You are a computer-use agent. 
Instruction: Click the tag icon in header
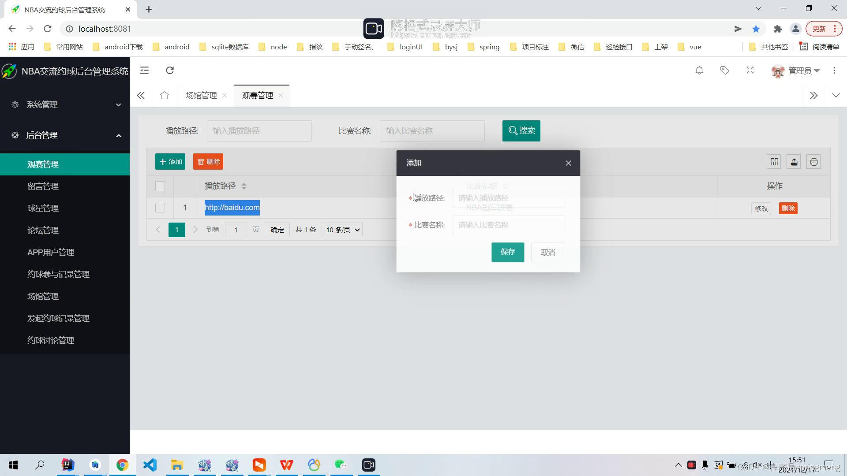point(725,71)
